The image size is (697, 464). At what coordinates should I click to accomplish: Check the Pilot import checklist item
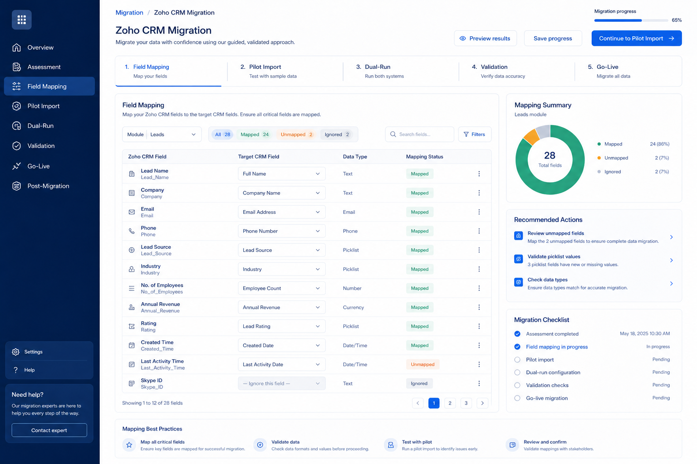517,360
